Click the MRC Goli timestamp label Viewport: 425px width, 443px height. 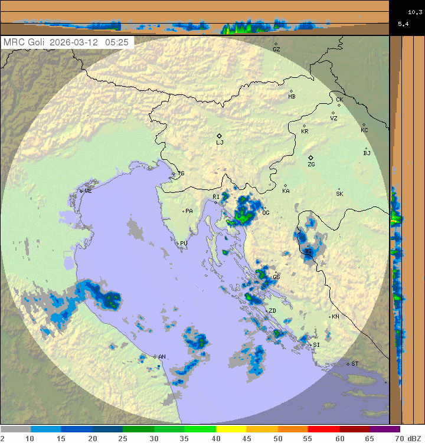coord(67,42)
